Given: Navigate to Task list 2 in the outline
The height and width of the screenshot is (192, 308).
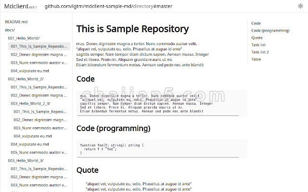Looking at the screenshot, I should (x=260, y=52).
